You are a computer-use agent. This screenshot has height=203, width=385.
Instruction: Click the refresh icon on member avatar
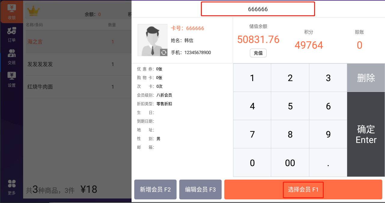(x=164, y=53)
